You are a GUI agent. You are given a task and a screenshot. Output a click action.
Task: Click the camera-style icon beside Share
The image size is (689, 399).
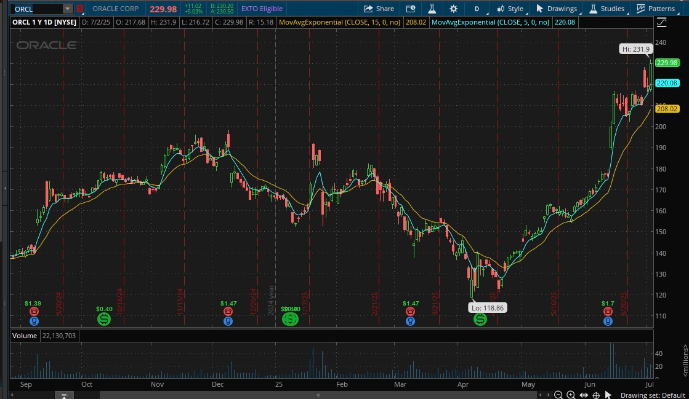click(411, 9)
